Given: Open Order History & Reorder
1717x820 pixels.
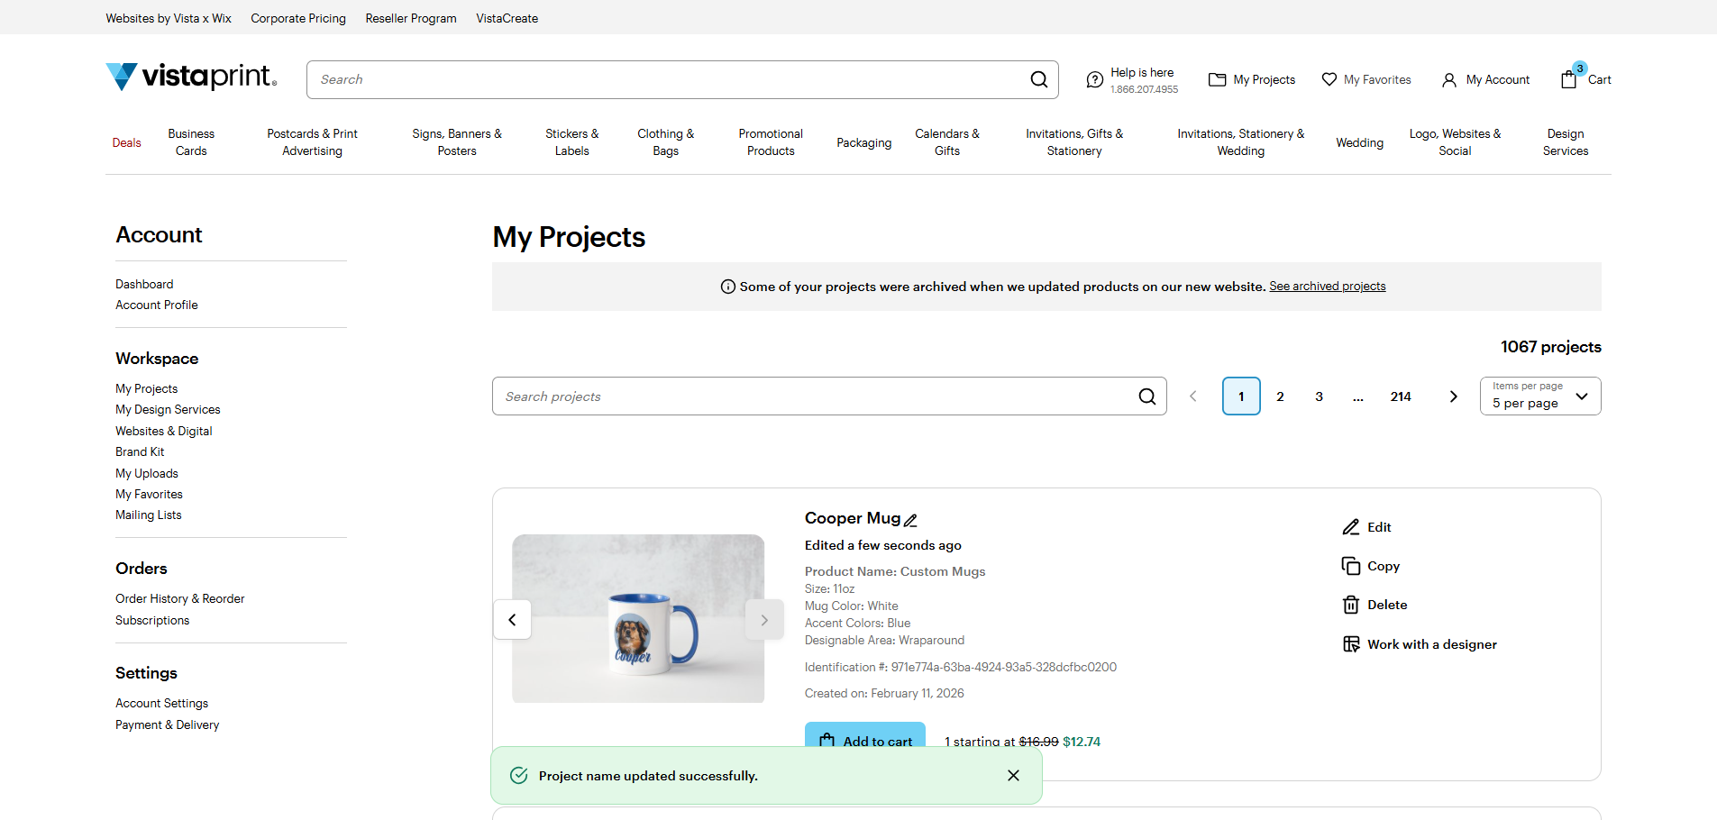Looking at the screenshot, I should pos(180,598).
